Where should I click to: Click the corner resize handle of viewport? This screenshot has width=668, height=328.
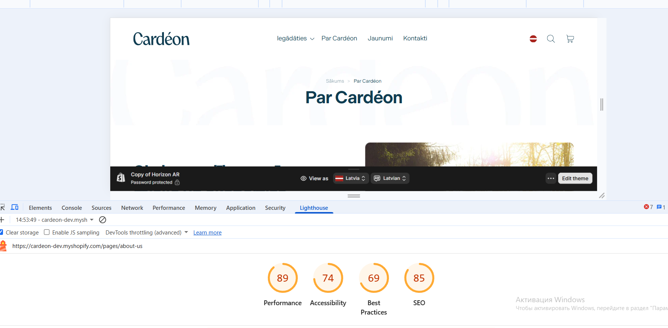tap(602, 196)
